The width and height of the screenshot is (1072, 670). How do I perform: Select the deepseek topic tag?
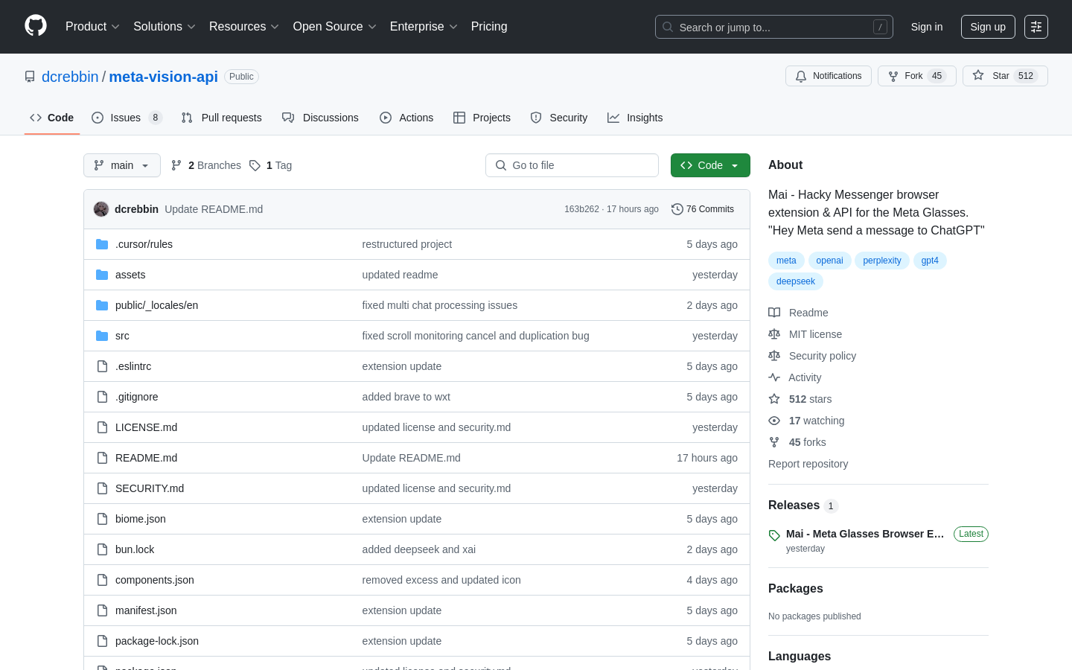click(796, 281)
